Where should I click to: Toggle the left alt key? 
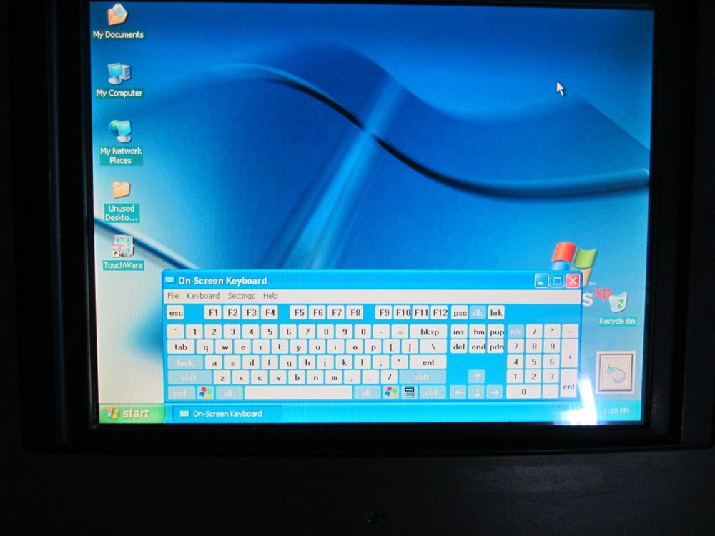(229, 393)
